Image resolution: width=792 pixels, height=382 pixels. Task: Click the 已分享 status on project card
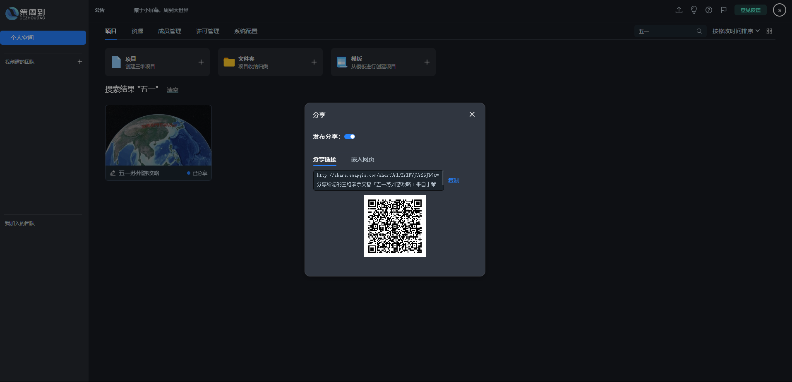tap(197, 173)
